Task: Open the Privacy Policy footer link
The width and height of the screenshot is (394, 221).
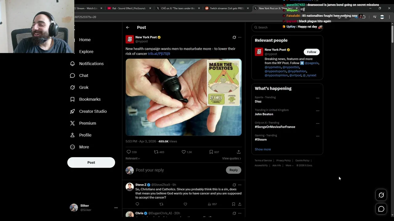Action: click(x=283, y=161)
